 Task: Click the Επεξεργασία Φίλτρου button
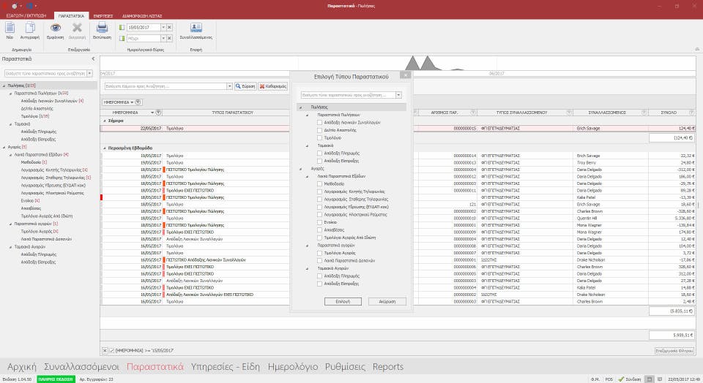(674, 351)
